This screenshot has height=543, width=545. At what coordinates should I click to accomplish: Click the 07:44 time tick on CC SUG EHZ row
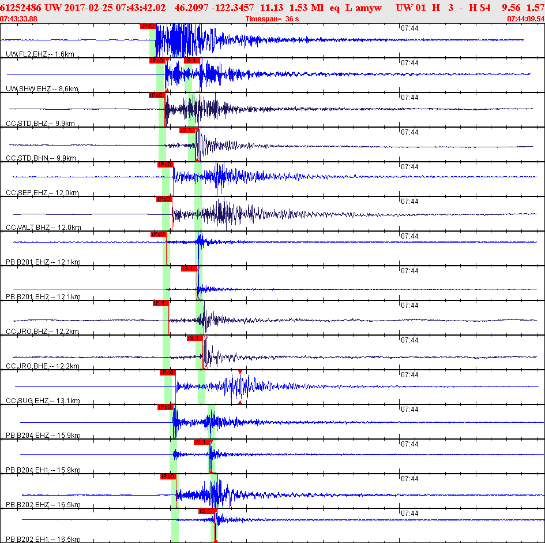tap(409, 375)
